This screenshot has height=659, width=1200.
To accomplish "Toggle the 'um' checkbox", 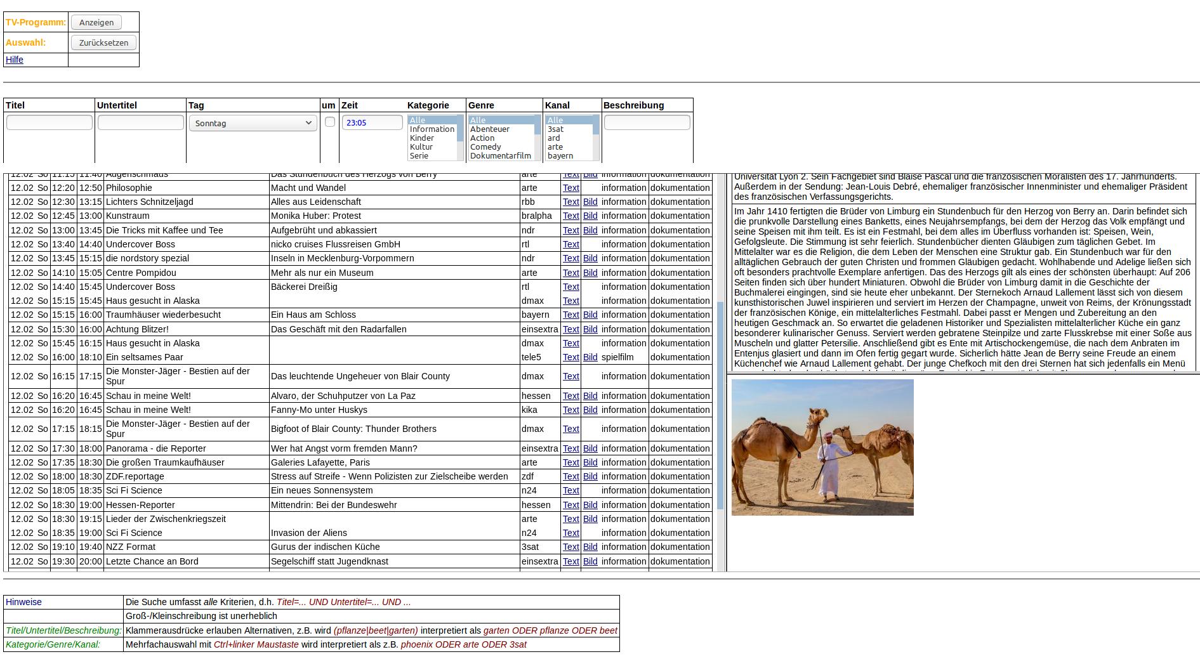I will [x=330, y=122].
